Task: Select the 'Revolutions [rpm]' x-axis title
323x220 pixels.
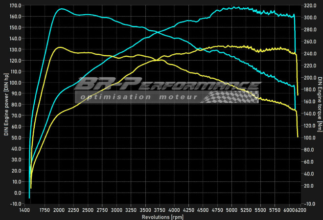Action: [x=161, y=216]
